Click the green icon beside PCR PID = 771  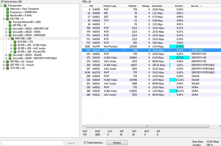pyautogui.click(x=15, y=42)
